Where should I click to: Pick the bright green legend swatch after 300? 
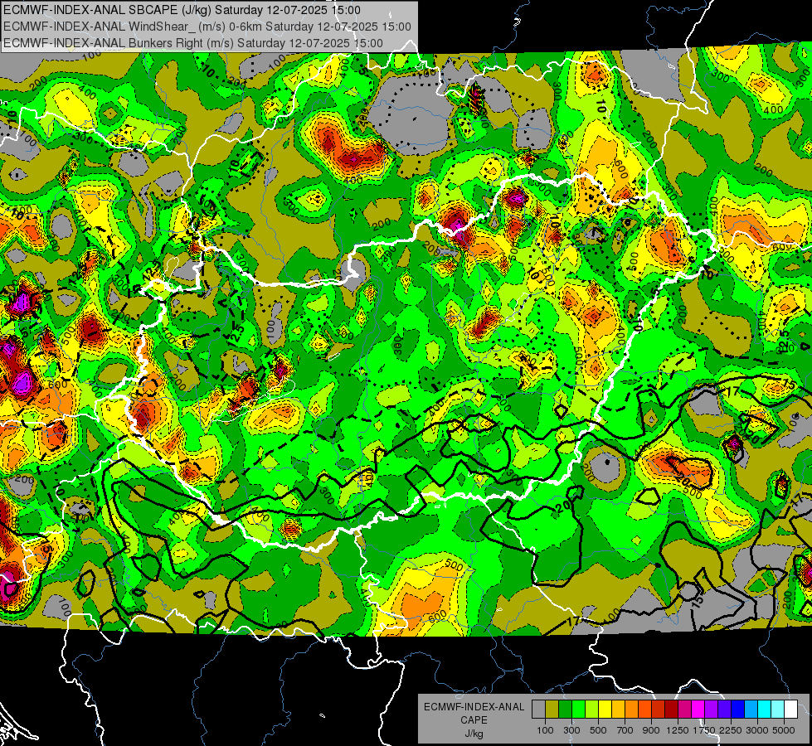[x=578, y=709]
